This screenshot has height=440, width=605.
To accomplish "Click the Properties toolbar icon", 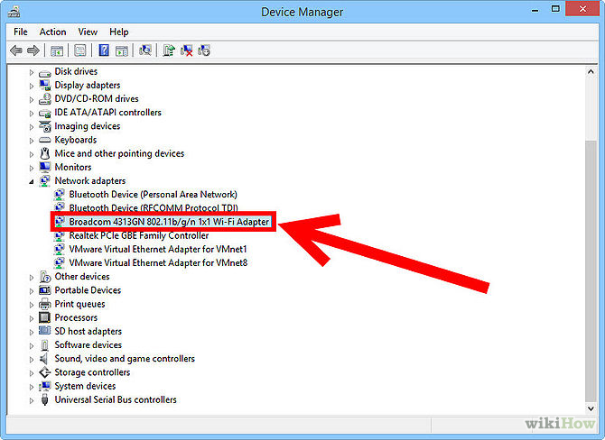I will click(x=79, y=50).
